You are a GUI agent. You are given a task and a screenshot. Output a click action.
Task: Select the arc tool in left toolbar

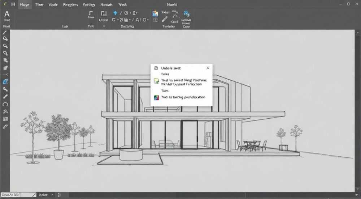(5, 104)
